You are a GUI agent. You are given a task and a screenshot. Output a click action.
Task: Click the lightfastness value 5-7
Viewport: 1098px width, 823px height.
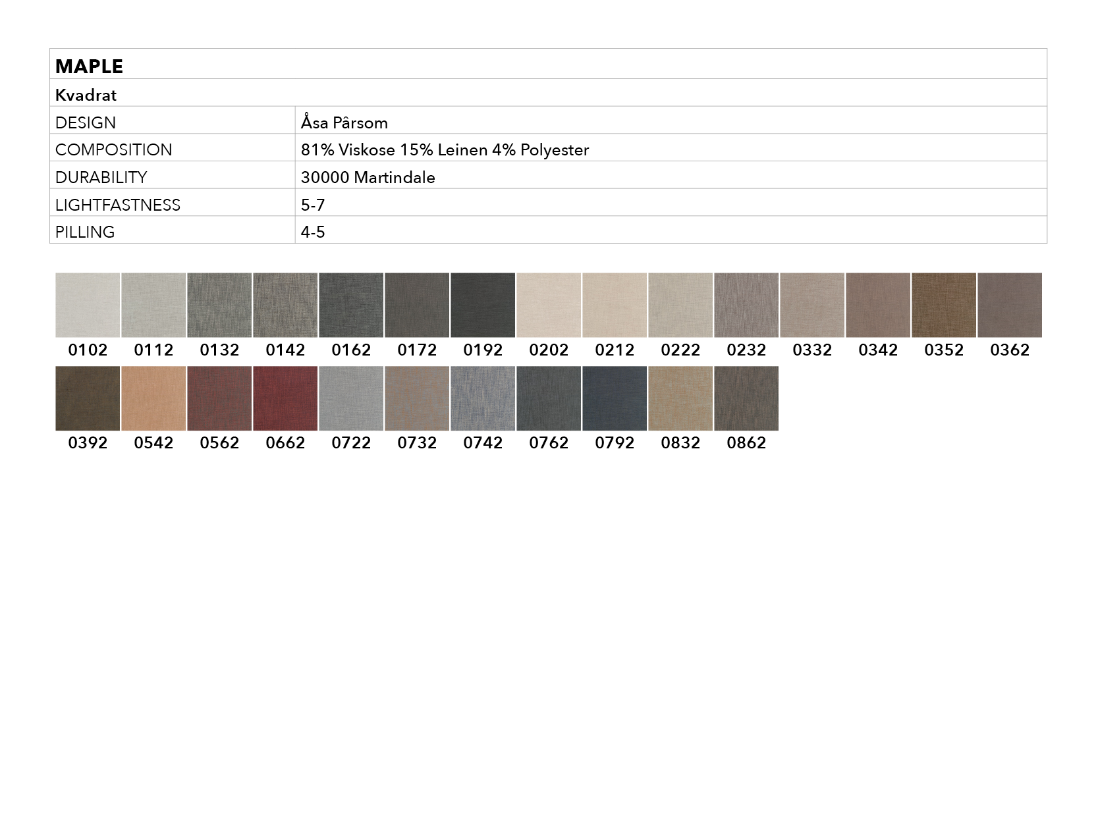click(313, 205)
